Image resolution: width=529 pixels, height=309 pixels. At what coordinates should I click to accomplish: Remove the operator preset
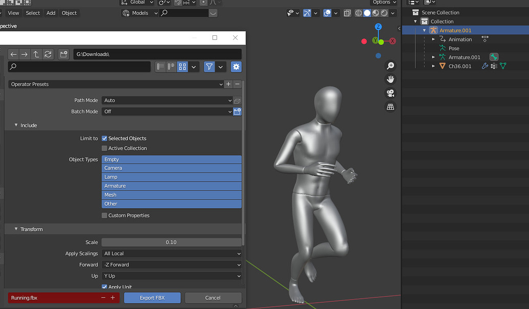(x=237, y=84)
